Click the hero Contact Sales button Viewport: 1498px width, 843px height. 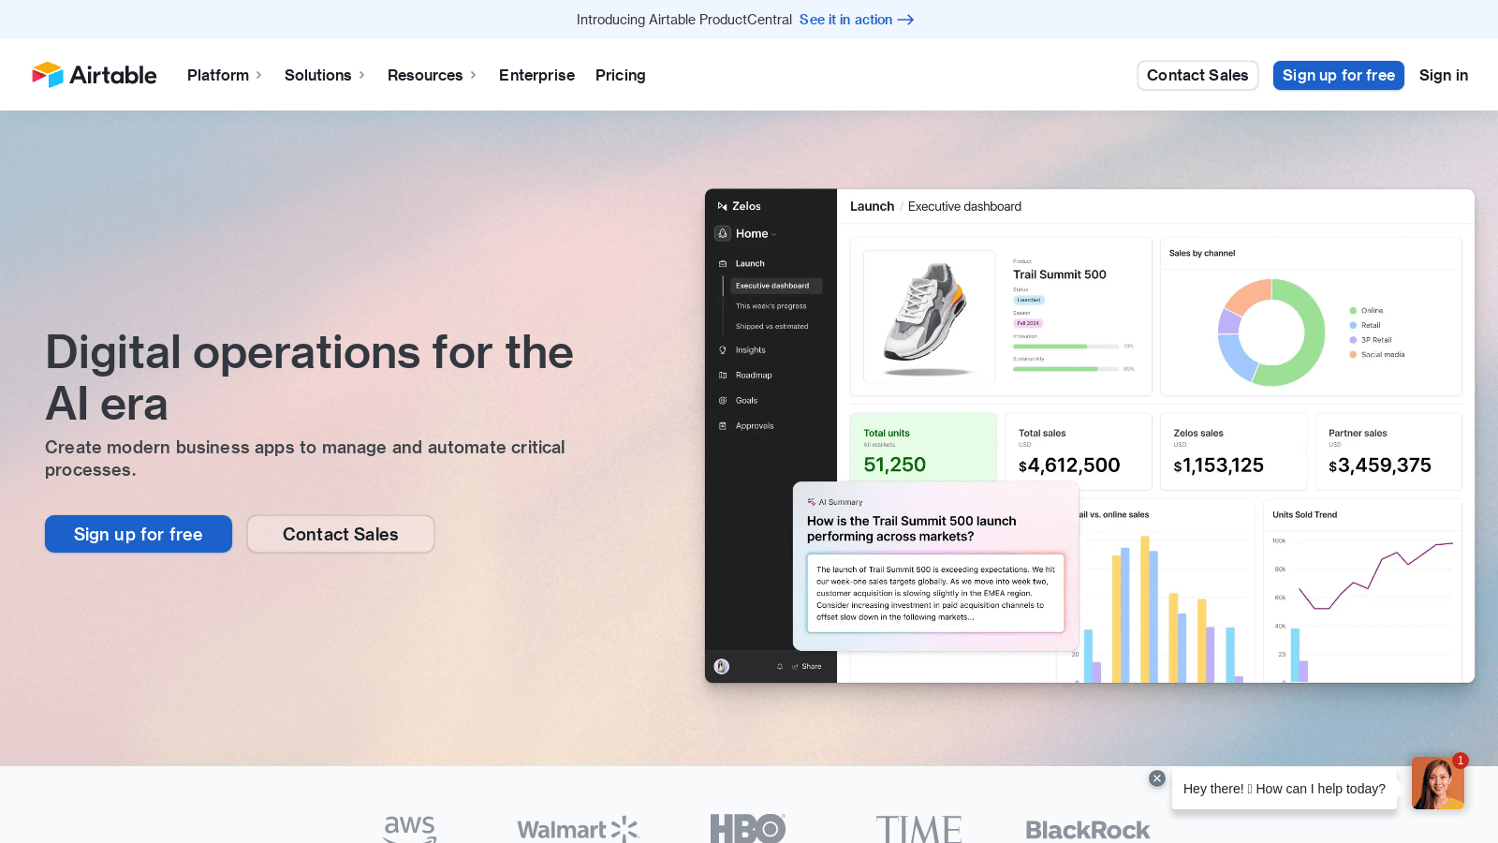(341, 534)
